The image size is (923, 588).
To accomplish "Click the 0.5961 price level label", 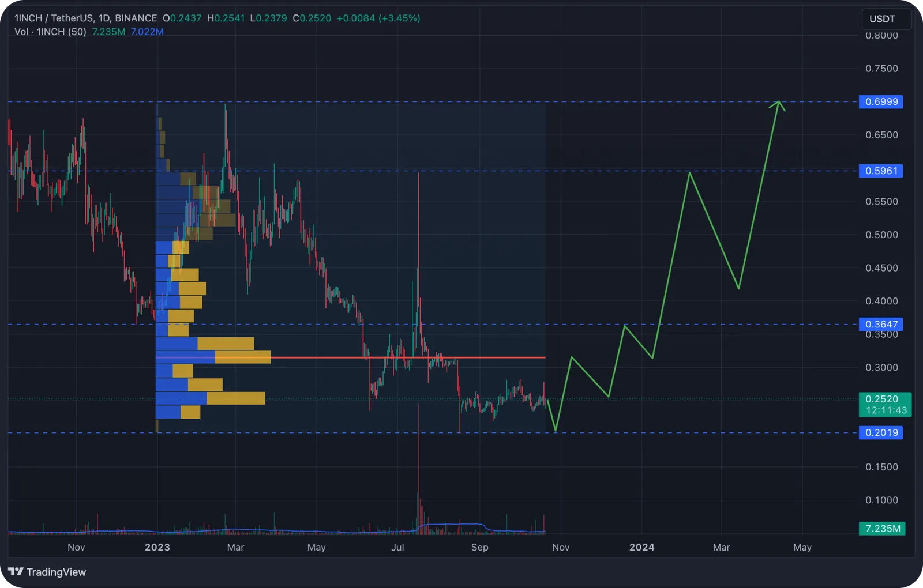I will click(881, 171).
